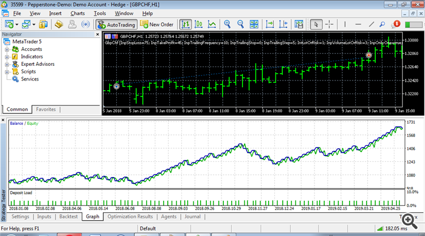The image size is (425, 236).
Task: Open the Tools menu
Action: point(100,13)
